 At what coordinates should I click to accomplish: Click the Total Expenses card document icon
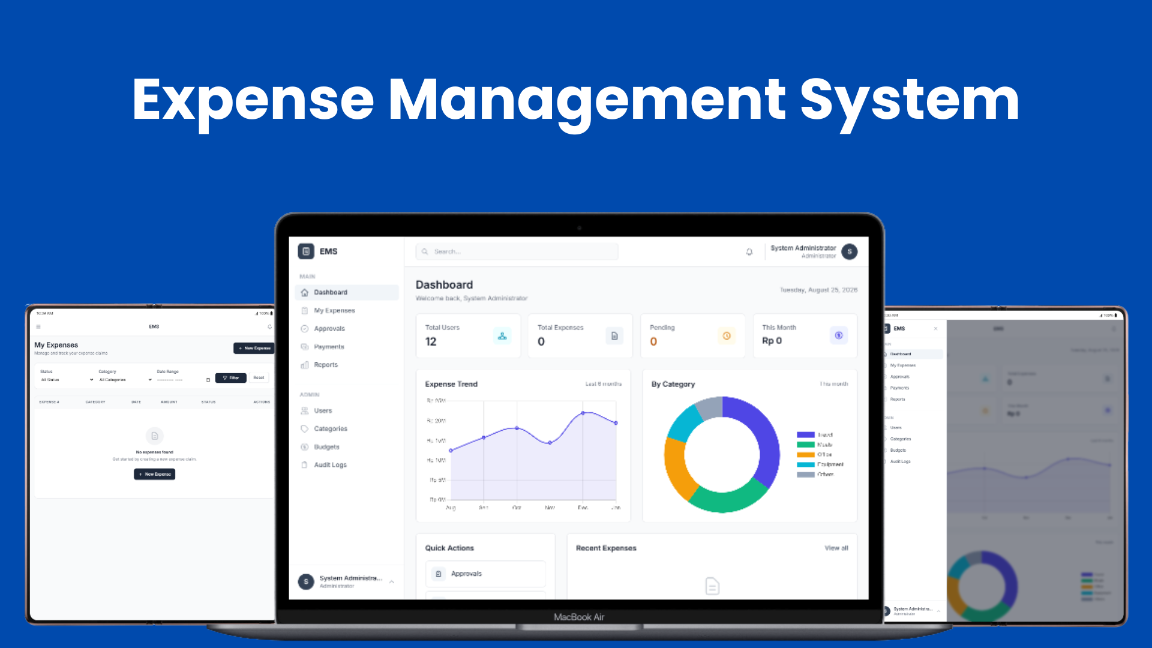point(614,336)
